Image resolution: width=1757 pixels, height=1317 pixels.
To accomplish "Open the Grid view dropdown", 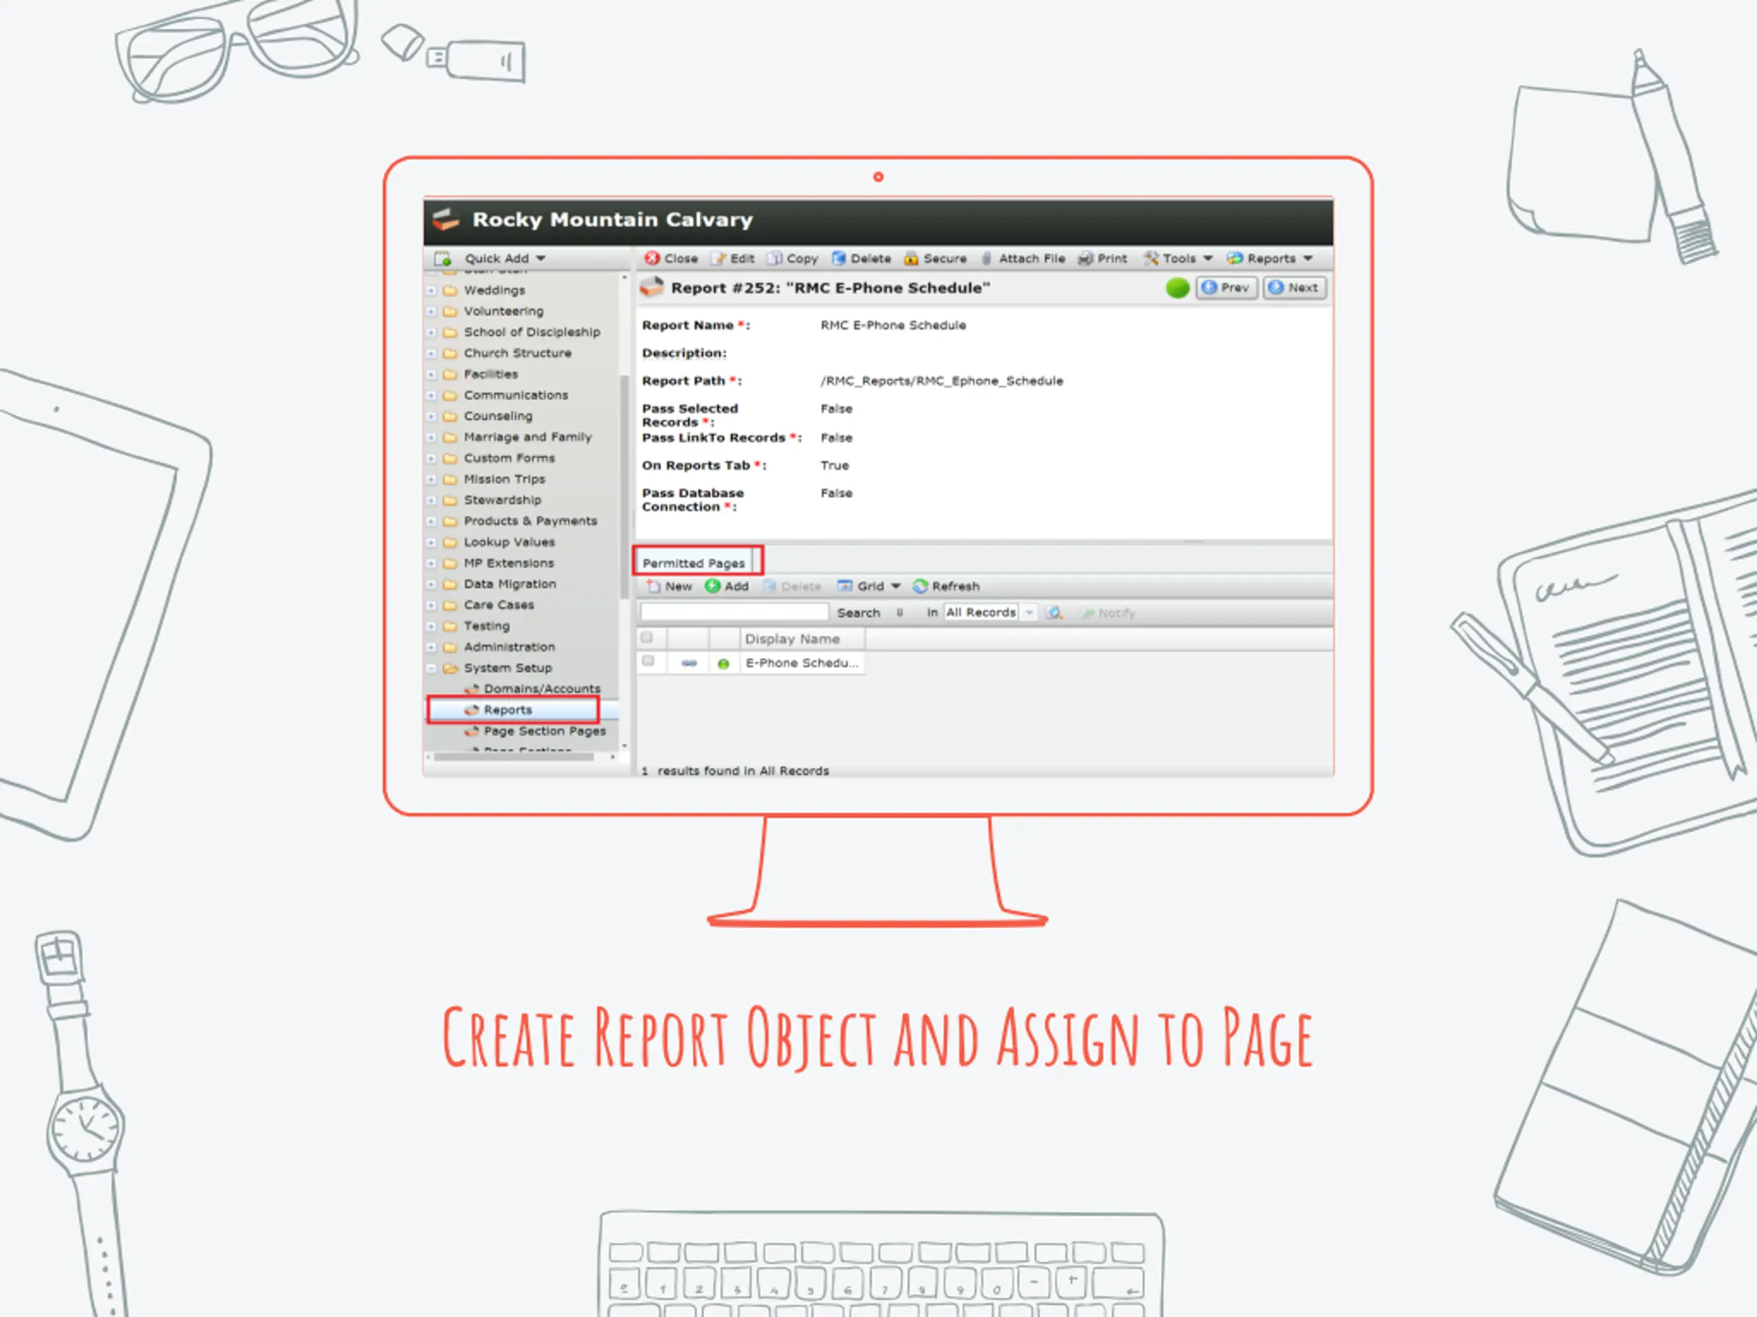I will [x=869, y=586].
